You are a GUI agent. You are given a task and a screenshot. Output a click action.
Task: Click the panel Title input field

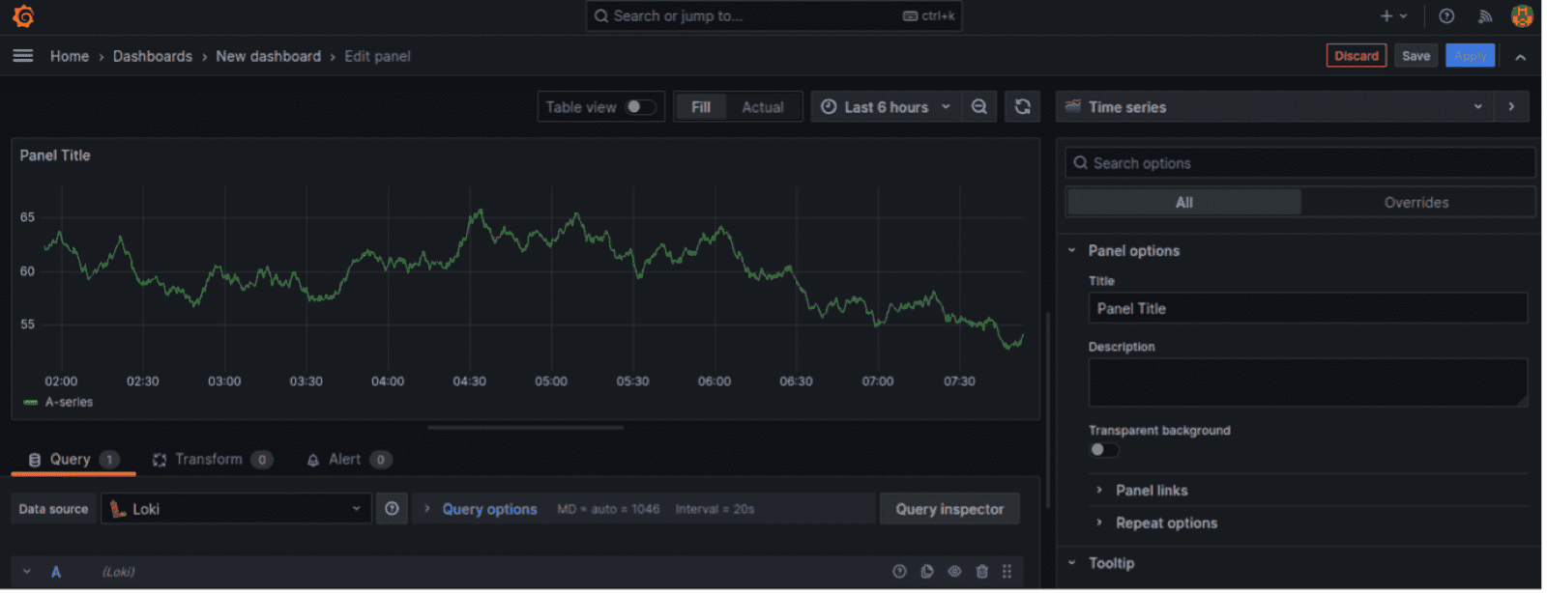click(x=1307, y=308)
